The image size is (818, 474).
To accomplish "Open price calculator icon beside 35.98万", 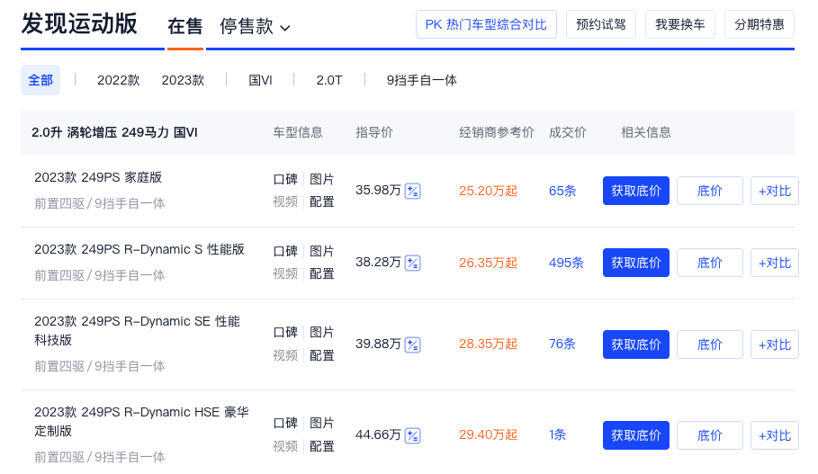I will click(413, 192).
